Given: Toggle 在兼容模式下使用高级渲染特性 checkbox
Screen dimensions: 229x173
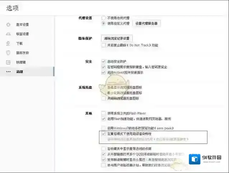Looking at the screenshot, I should point(104,134).
